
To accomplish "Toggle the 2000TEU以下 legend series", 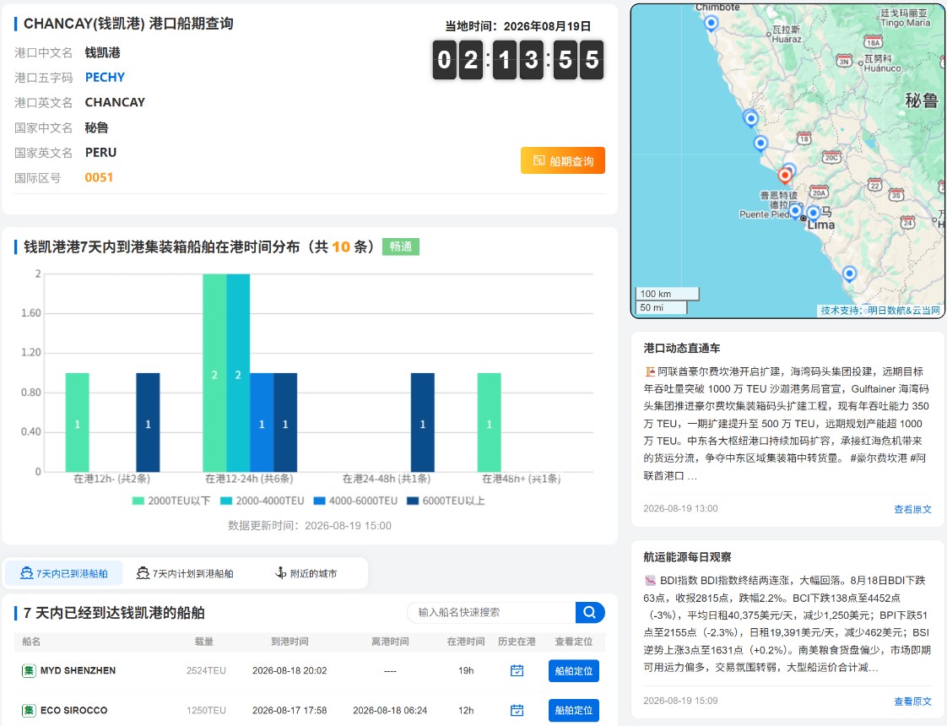I will point(171,501).
